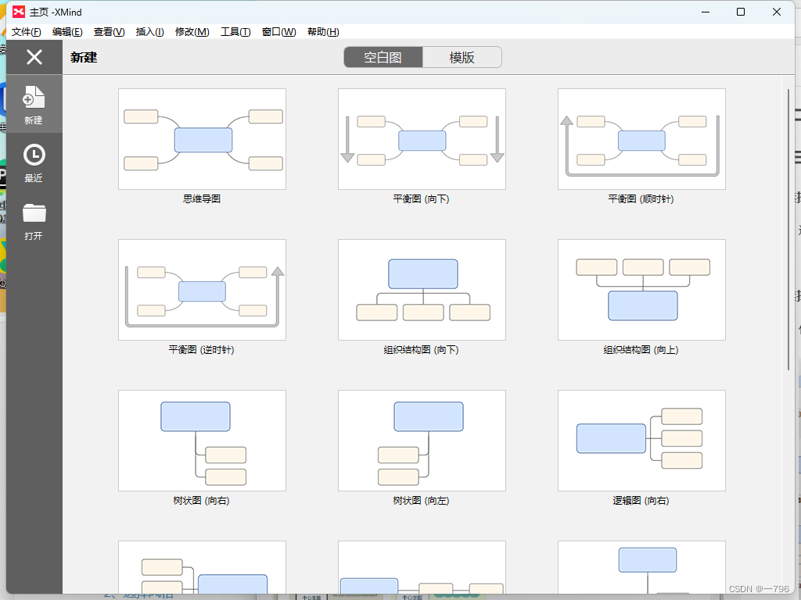Open the 最近 recent files icon
801x600 pixels.
[34, 162]
